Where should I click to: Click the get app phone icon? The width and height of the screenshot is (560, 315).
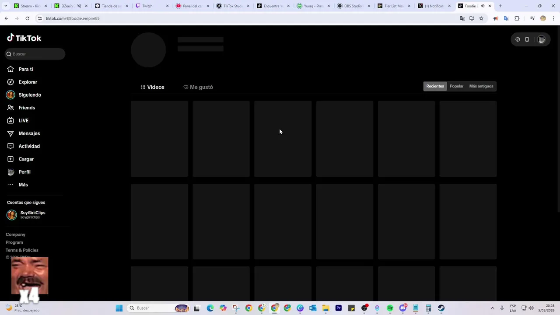point(527,39)
